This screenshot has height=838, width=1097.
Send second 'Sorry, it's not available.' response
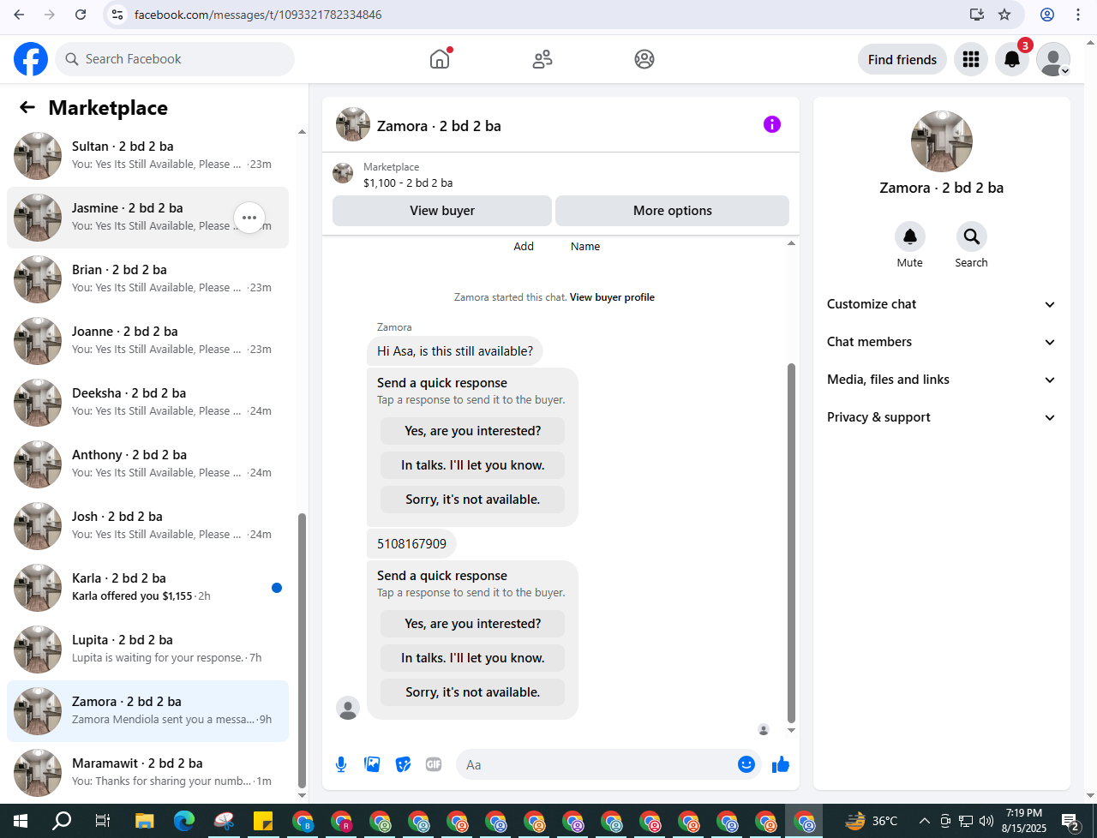click(x=473, y=692)
